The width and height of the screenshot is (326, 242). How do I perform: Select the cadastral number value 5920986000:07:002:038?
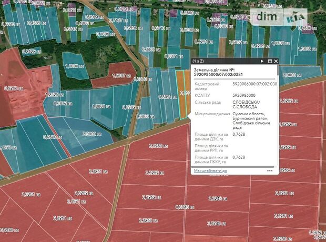point(254,84)
